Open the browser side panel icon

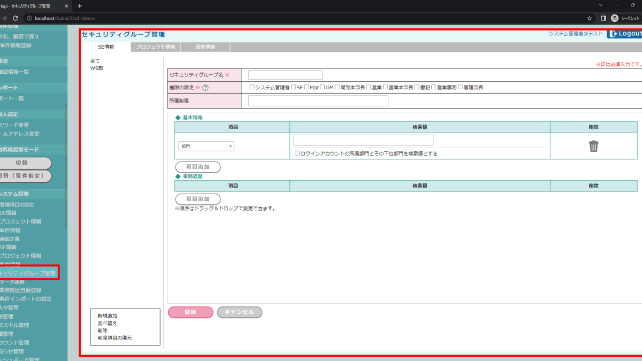click(603, 18)
